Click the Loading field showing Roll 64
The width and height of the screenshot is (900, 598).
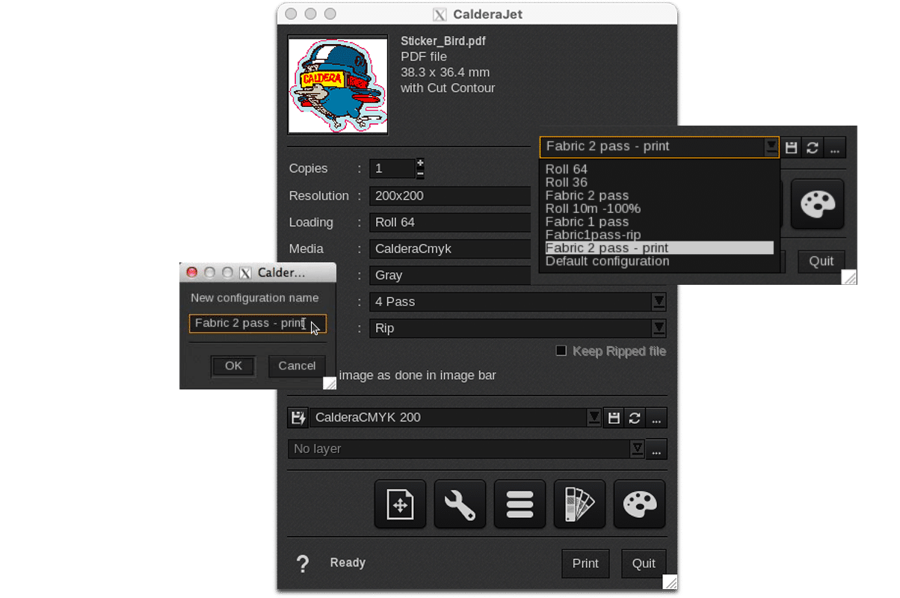pos(450,222)
